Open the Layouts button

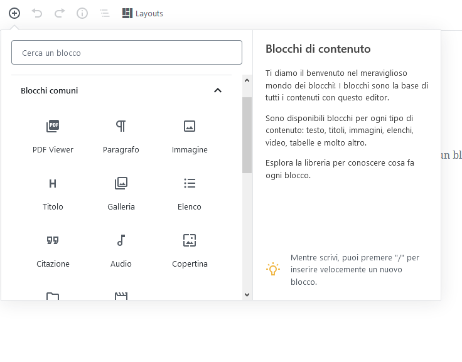click(x=142, y=13)
